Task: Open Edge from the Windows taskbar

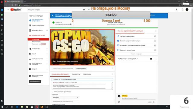Action: click(x=17, y=107)
